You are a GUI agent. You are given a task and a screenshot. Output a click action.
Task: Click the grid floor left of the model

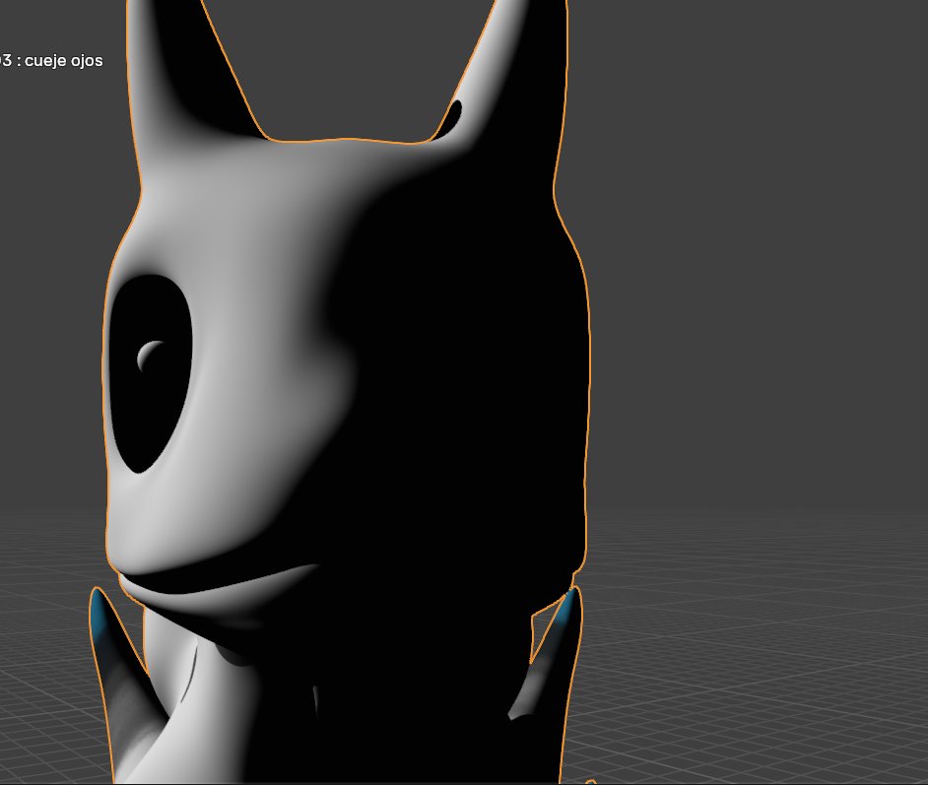(x=47, y=651)
